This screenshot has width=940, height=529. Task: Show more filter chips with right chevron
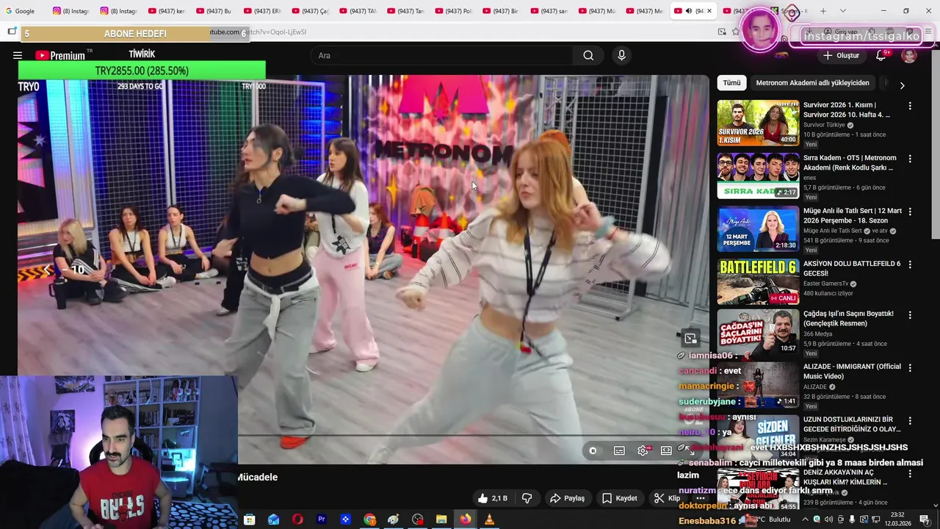(902, 85)
